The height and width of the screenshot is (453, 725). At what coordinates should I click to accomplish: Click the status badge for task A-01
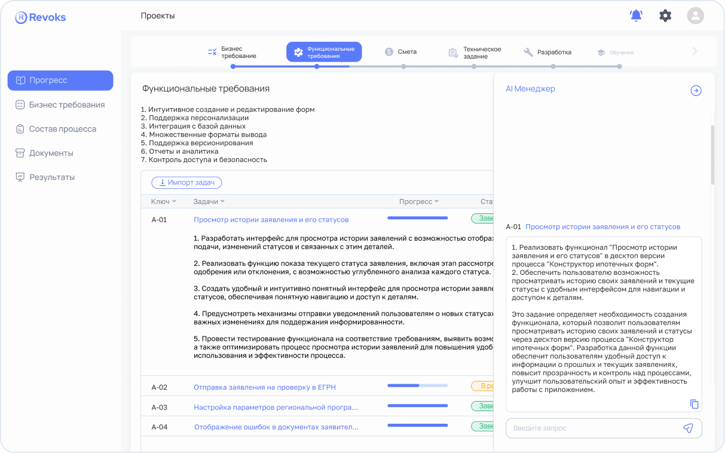[x=482, y=219]
